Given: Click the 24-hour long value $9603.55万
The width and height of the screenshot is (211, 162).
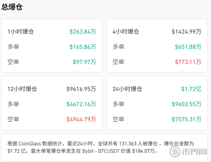Looking at the screenshot, I should (x=187, y=104).
